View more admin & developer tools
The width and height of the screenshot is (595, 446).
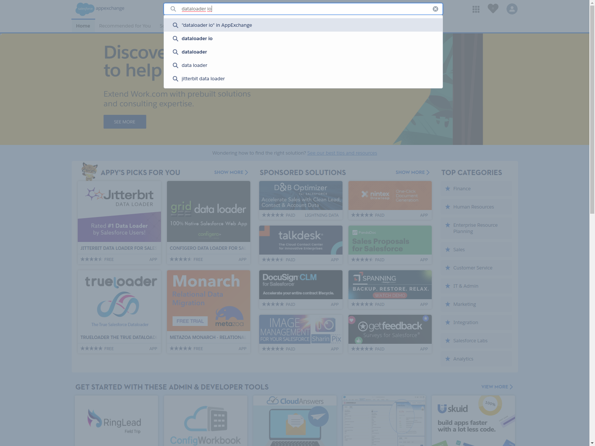click(x=497, y=387)
